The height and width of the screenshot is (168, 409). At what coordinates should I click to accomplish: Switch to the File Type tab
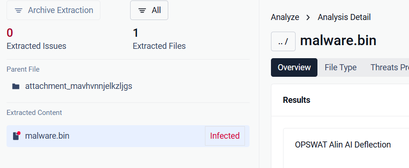[x=340, y=67]
